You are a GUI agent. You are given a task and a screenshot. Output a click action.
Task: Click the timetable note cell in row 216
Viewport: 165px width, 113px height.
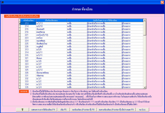105,32
